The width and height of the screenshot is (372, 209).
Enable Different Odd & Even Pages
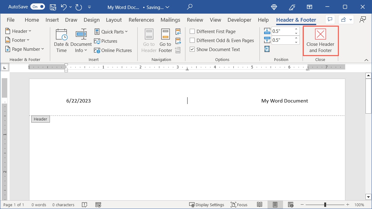click(x=192, y=40)
